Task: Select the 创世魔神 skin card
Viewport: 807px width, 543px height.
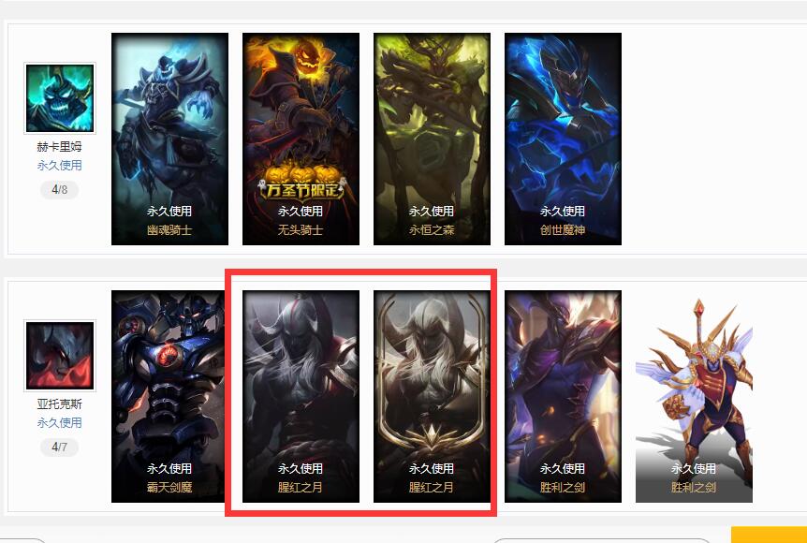Action: (x=563, y=139)
